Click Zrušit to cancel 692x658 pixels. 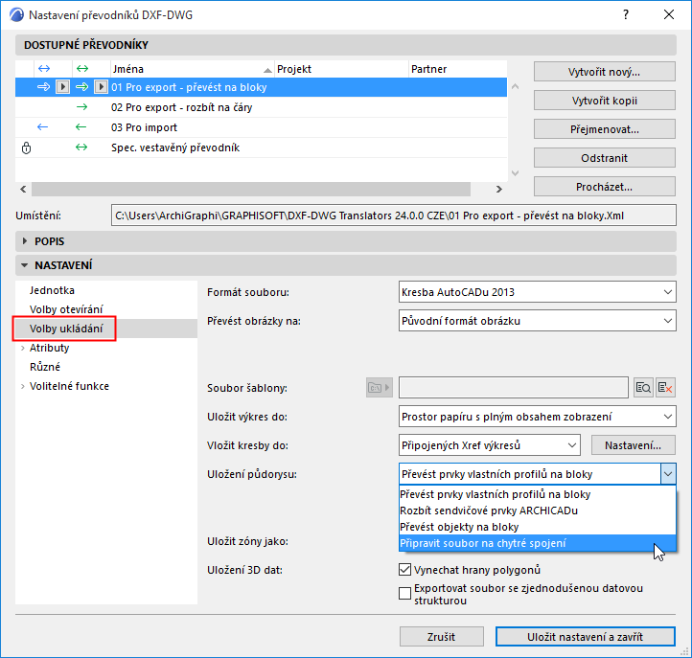pyautogui.click(x=441, y=636)
